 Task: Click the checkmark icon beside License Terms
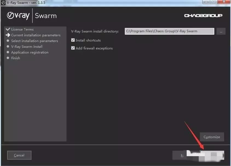(x=8, y=29)
